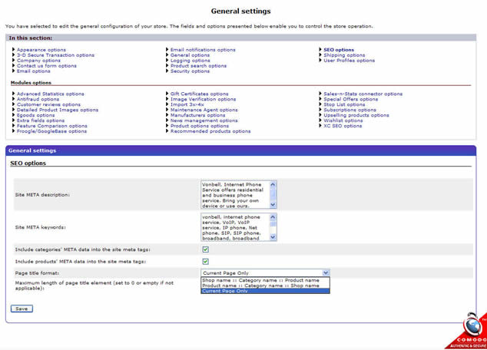This screenshot has width=487, height=350.
Task: Open Import 3x-4x link
Action: point(187,104)
